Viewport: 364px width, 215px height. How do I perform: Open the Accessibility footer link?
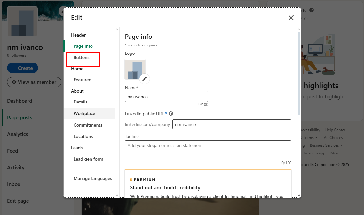311,130
